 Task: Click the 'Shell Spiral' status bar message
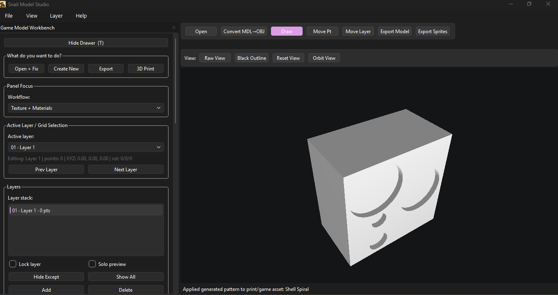[246, 289]
